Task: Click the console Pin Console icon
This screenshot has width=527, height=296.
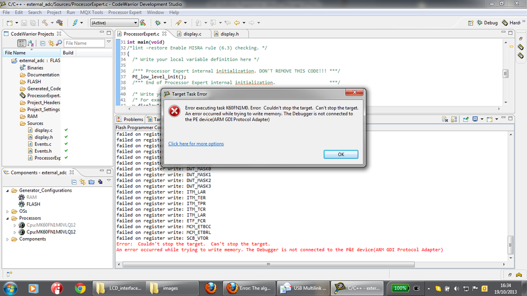Action: click(466, 119)
